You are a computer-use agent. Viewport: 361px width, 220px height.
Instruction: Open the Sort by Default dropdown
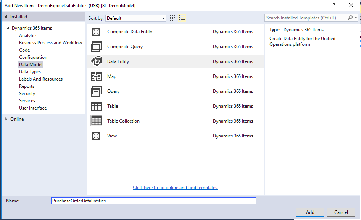[135, 18]
